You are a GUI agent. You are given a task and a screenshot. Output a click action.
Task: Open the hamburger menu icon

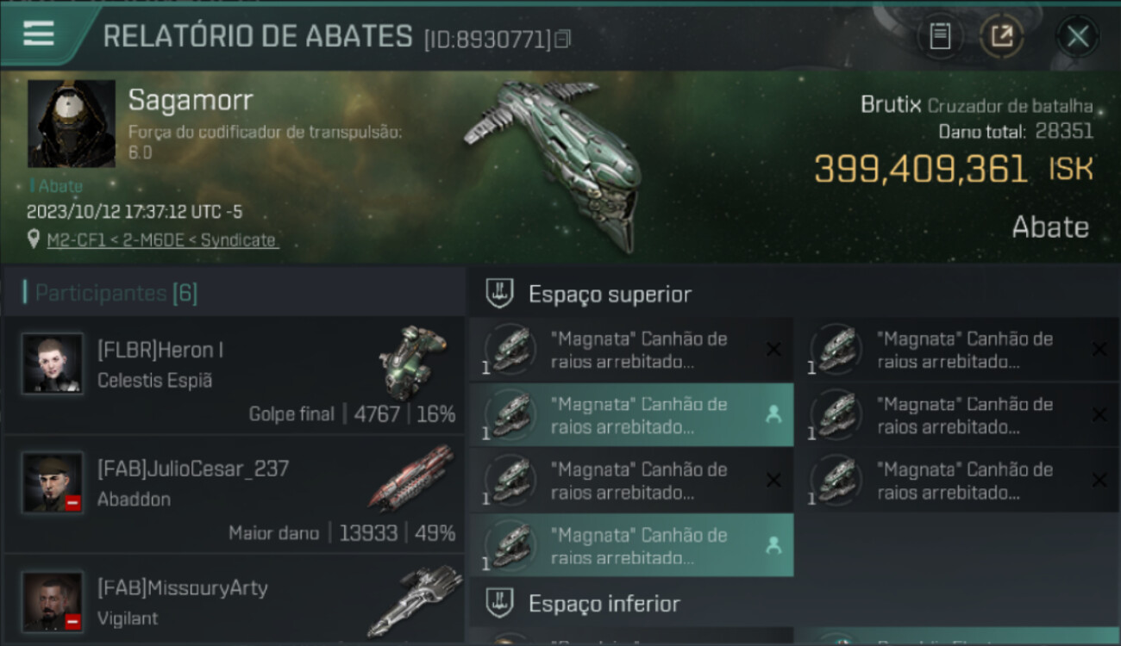point(39,34)
